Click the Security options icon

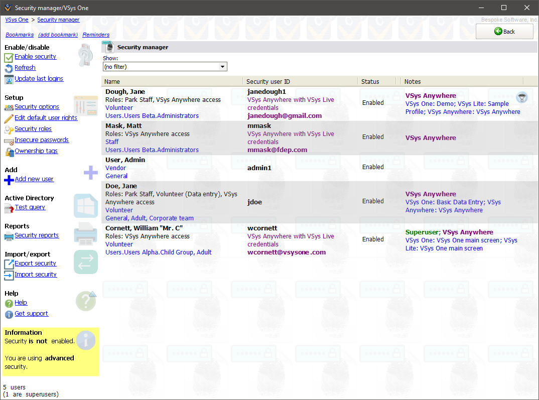[x=9, y=107]
